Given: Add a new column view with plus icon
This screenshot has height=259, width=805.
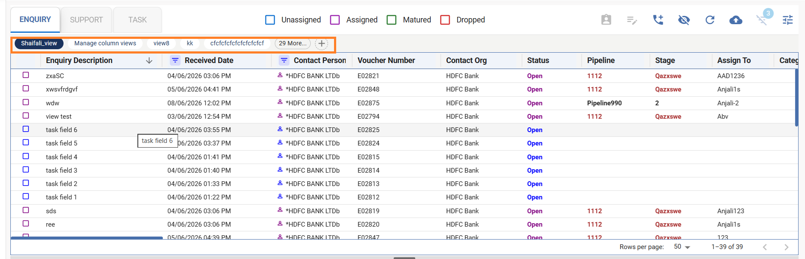Looking at the screenshot, I should (x=321, y=44).
